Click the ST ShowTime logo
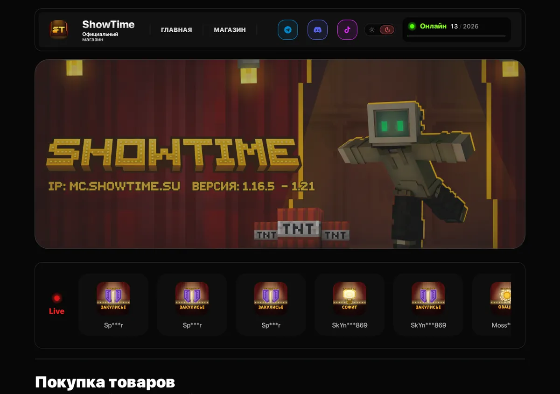560x394 pixels. [59, 30]
